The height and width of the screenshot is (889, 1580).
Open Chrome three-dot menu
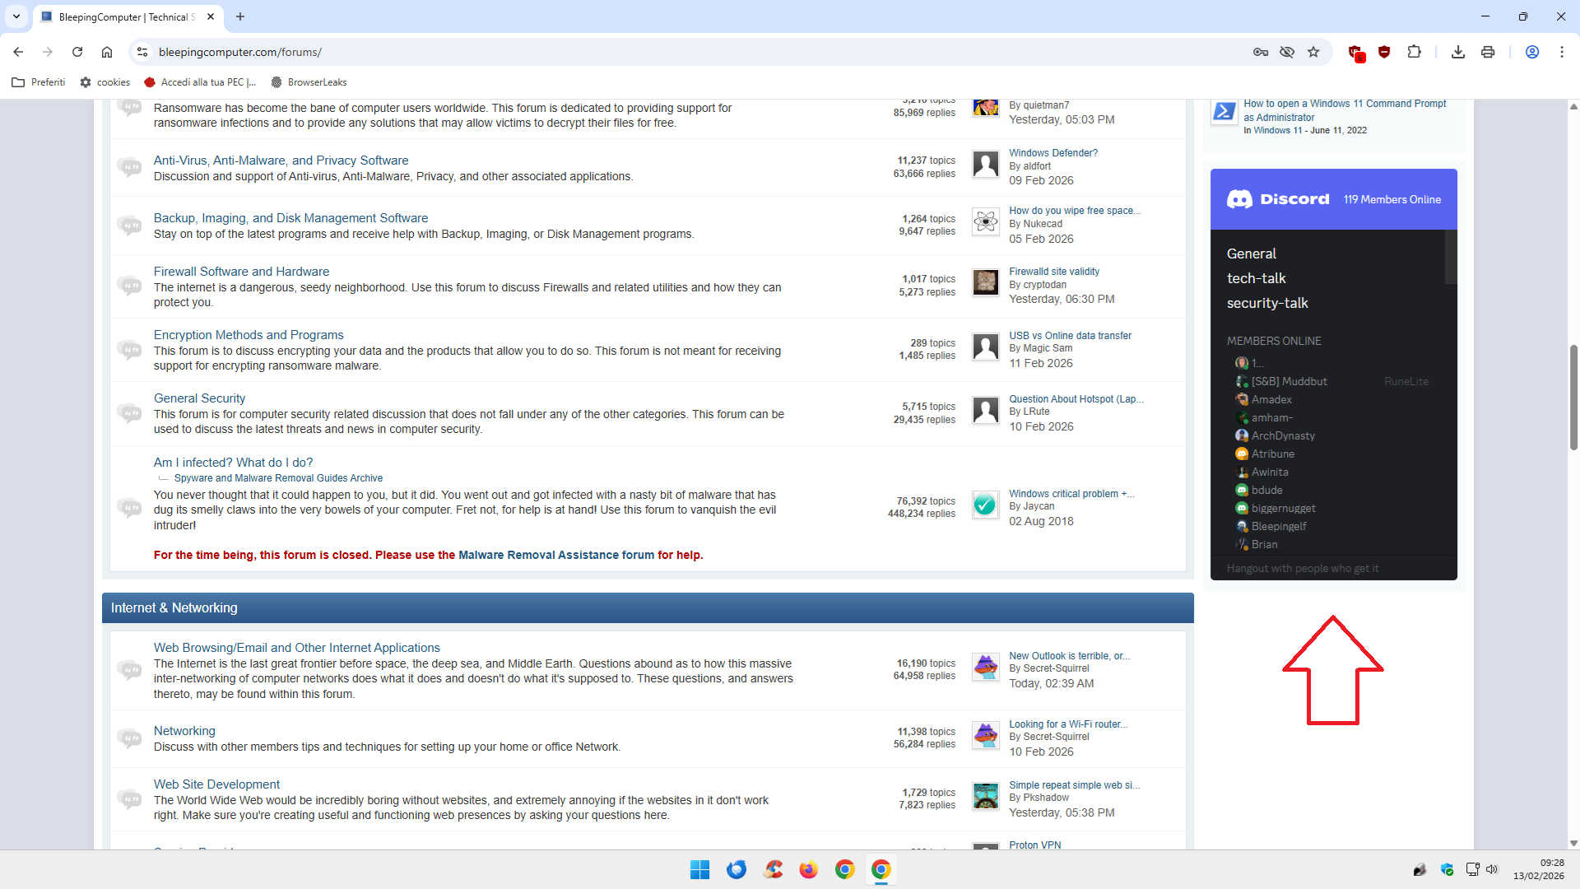pos(1561,52)
